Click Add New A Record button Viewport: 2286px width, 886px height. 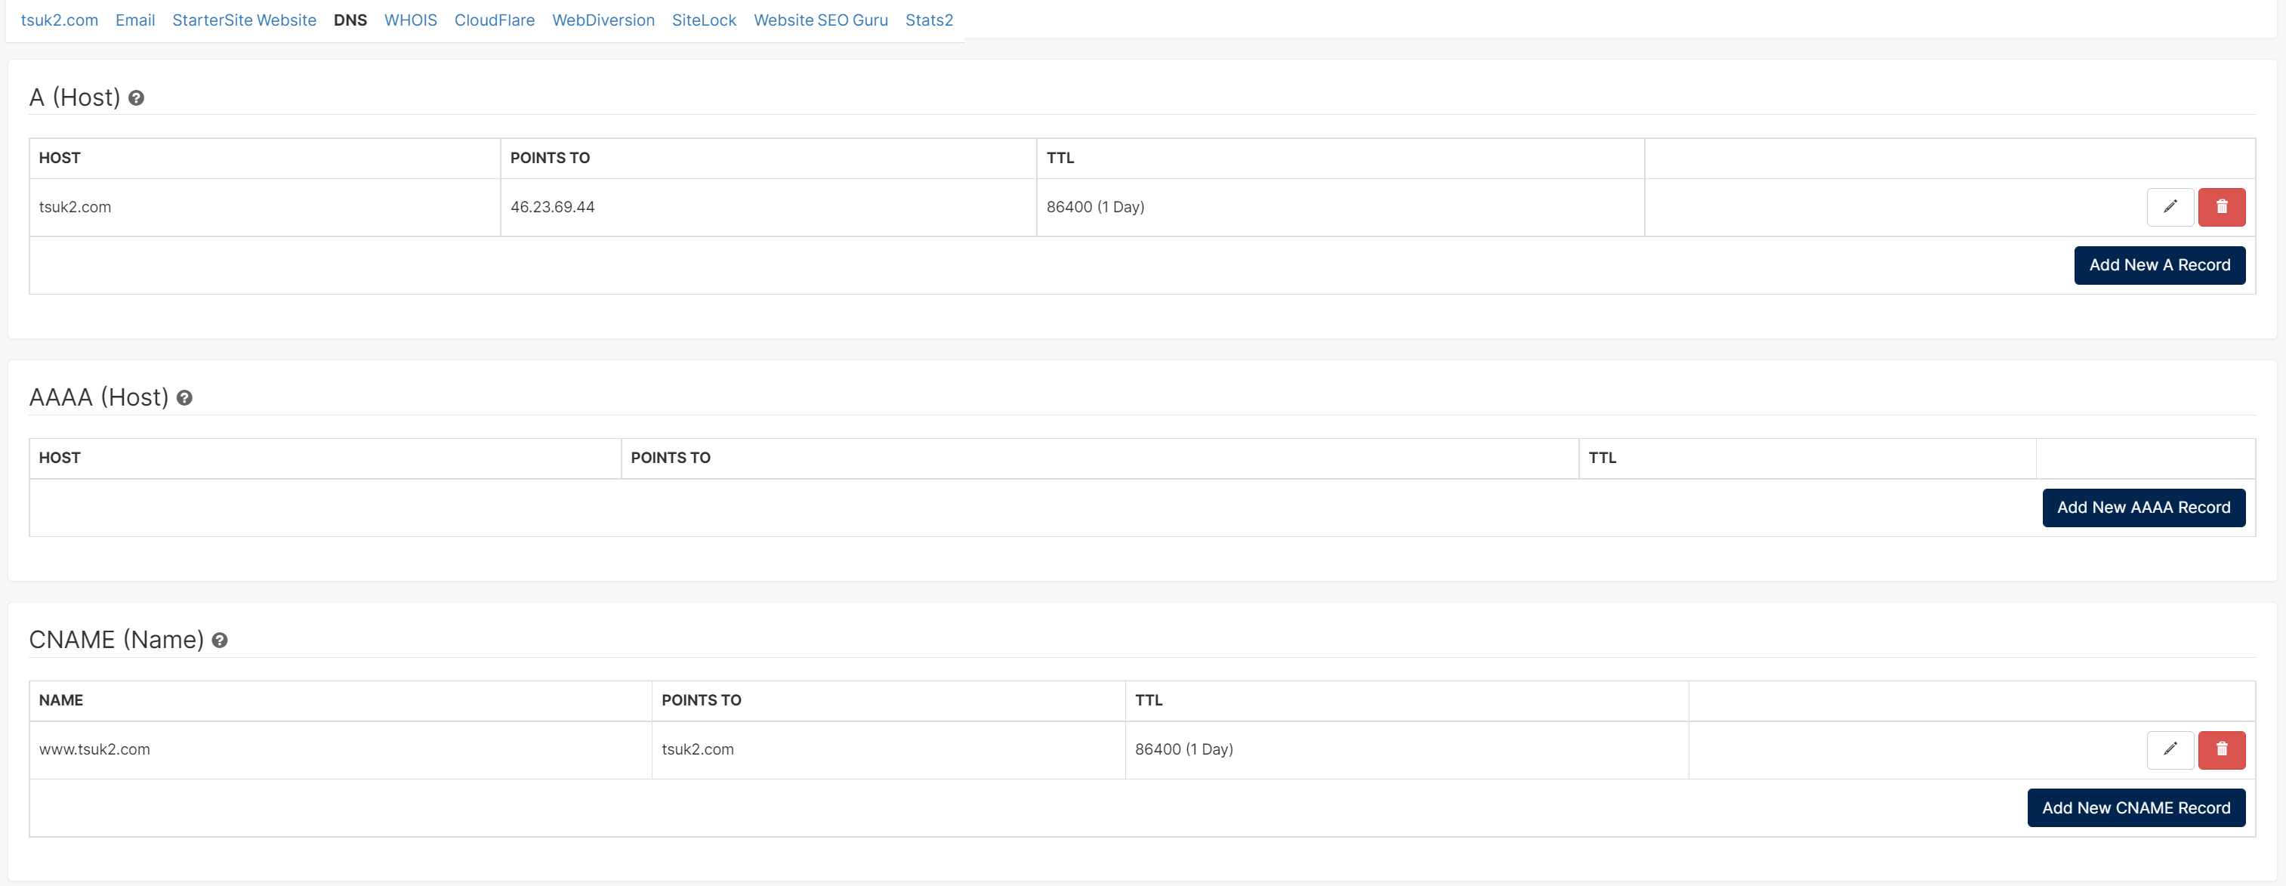click(2159, 265)
